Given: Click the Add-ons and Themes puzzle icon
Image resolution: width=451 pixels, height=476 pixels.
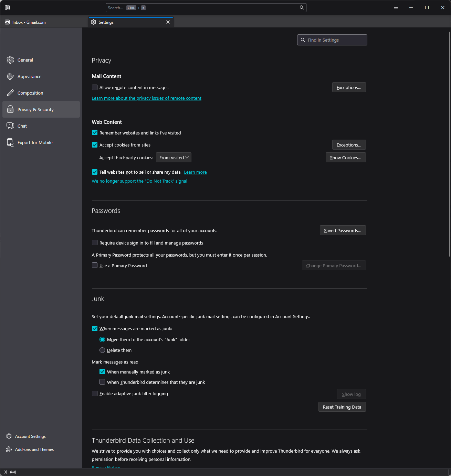Looking at the screenshot, I should click(9, 450).
